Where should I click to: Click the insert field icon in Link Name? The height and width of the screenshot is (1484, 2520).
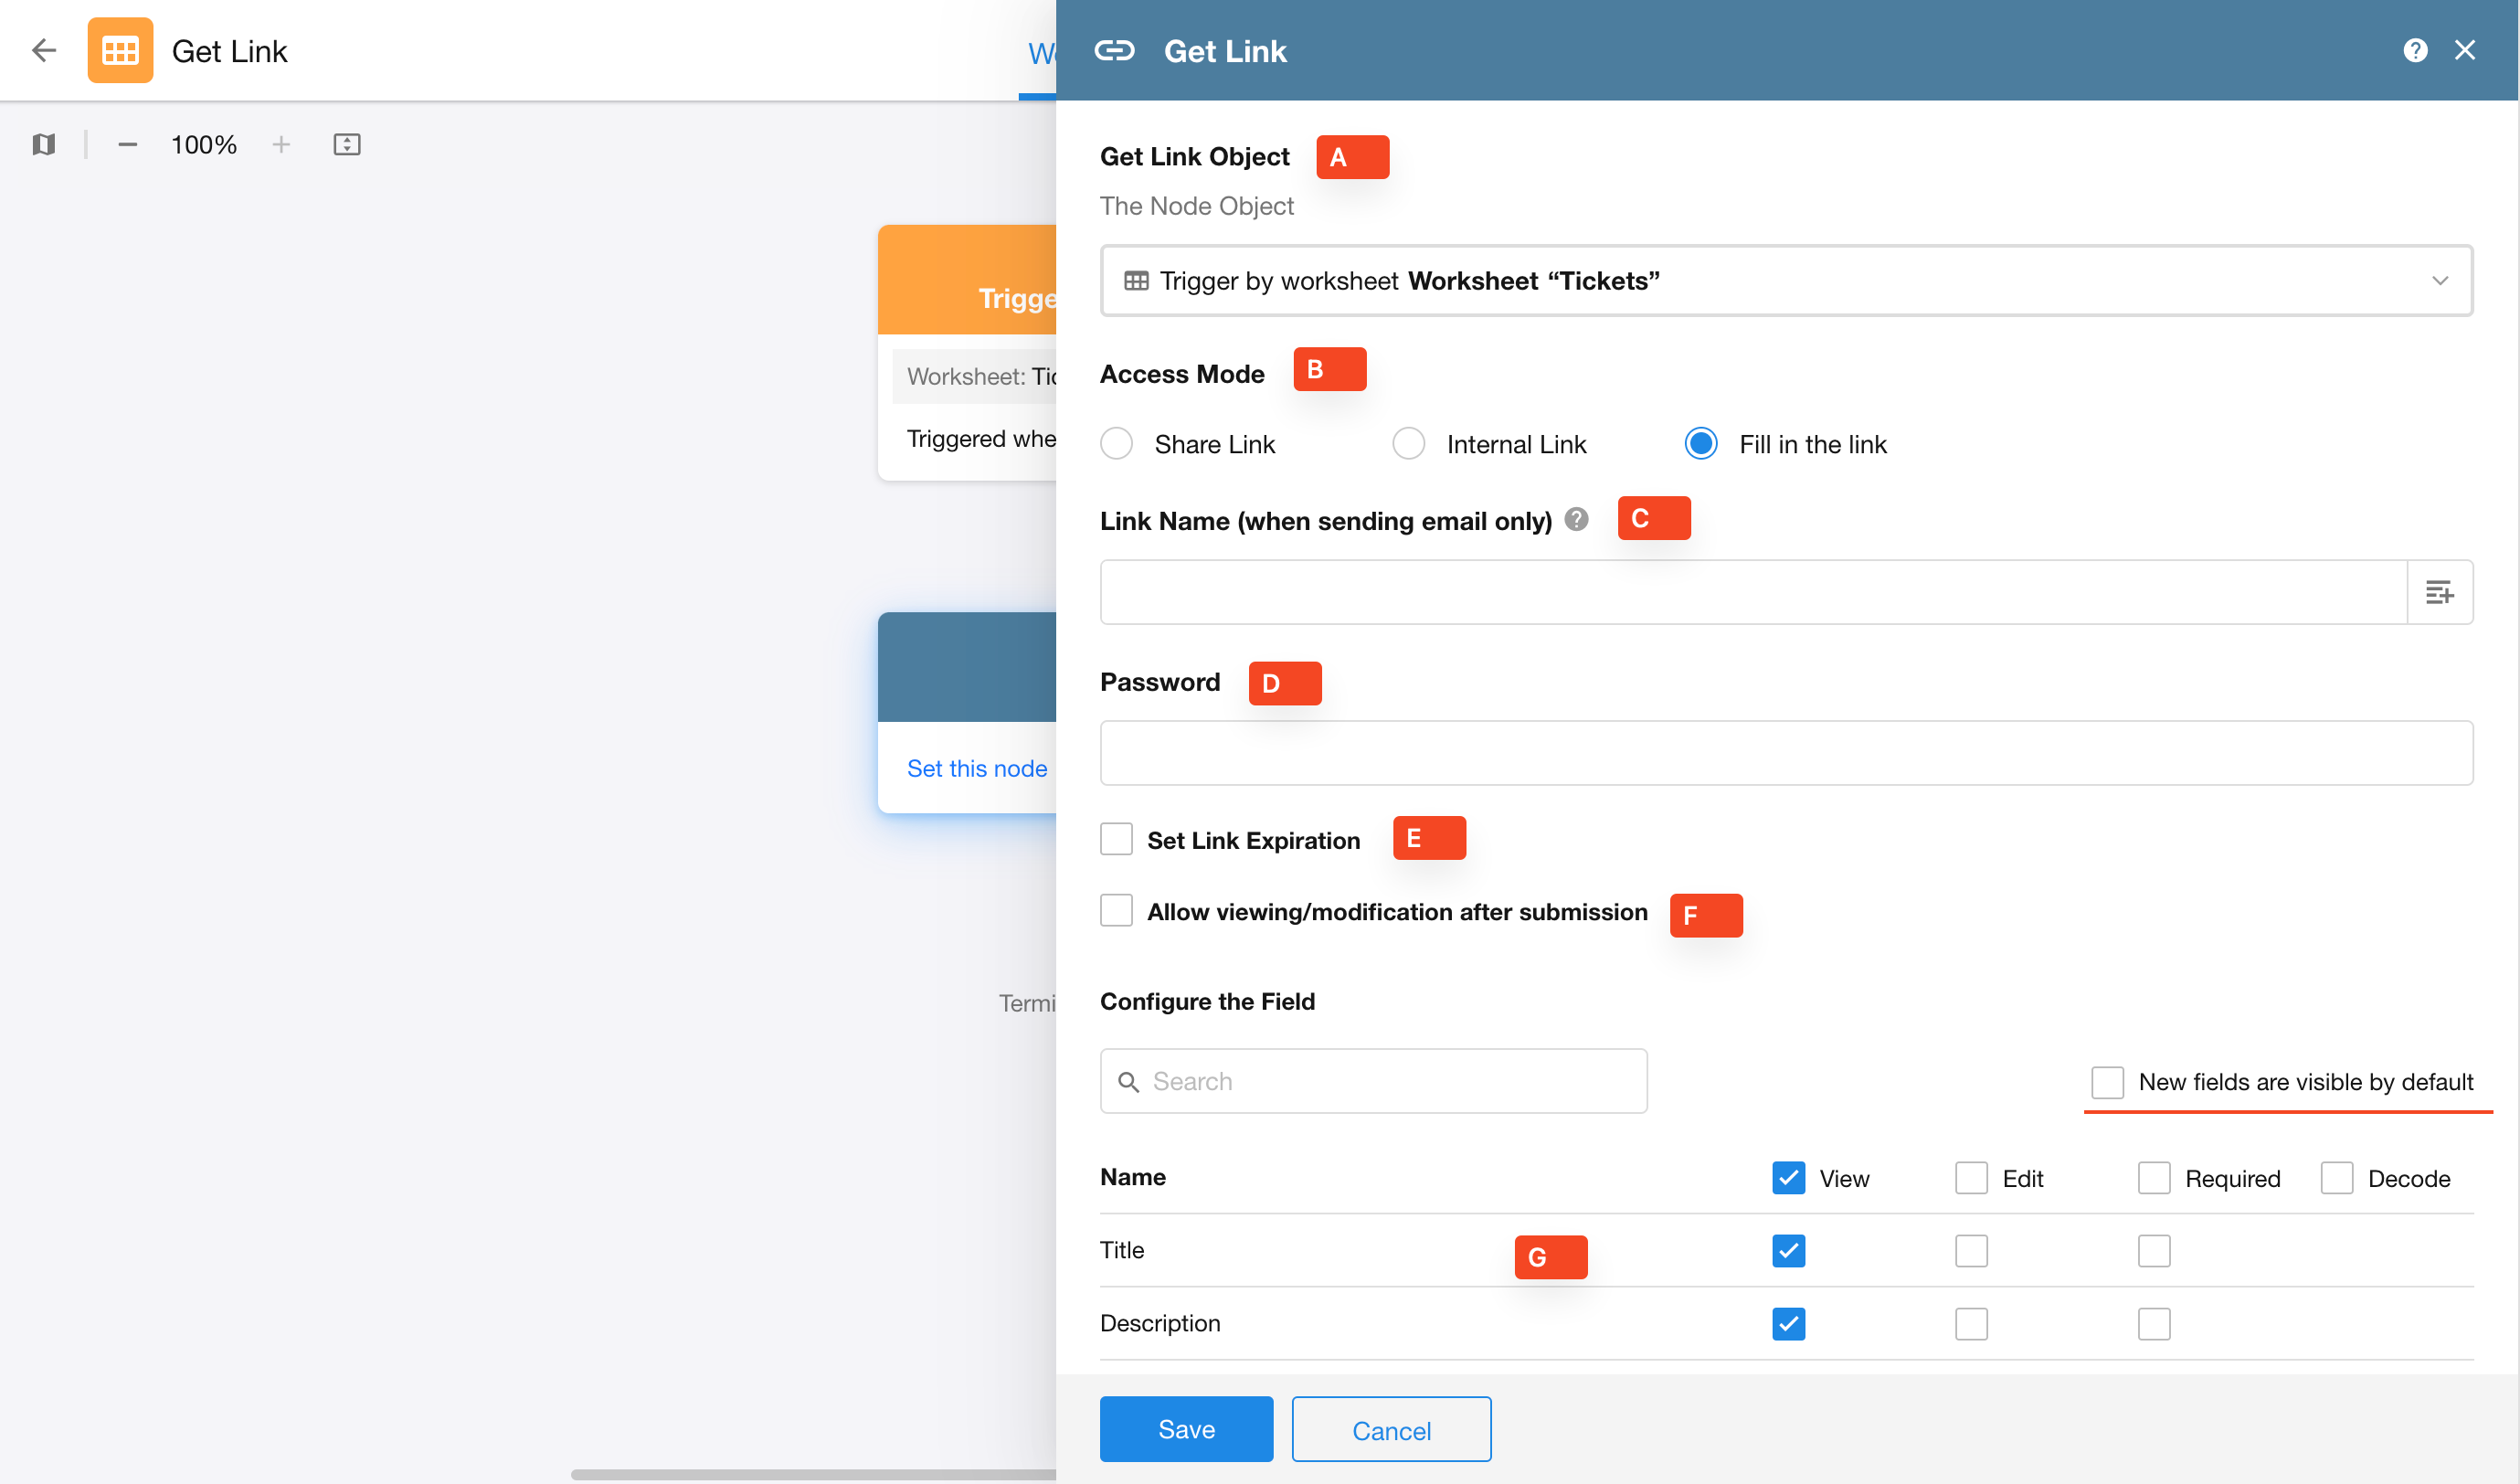[x=2439, y=592]
